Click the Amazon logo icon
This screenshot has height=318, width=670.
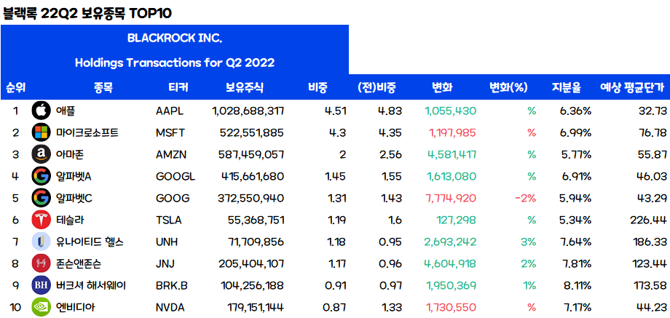(42, 154)
